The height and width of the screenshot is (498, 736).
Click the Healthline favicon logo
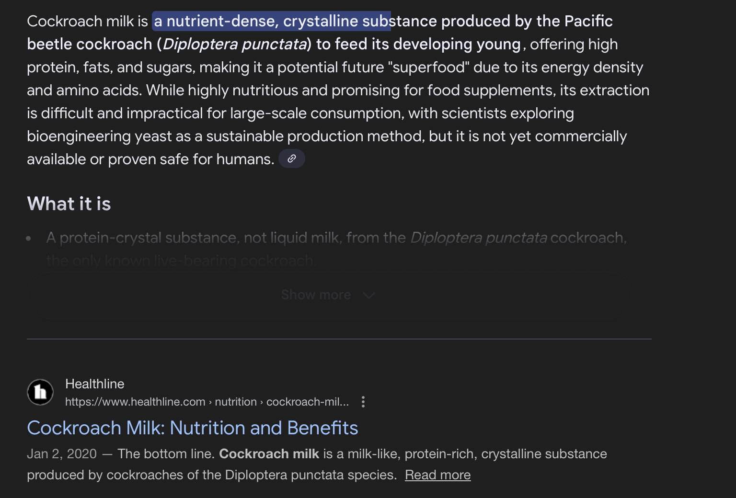coord(40,392)
